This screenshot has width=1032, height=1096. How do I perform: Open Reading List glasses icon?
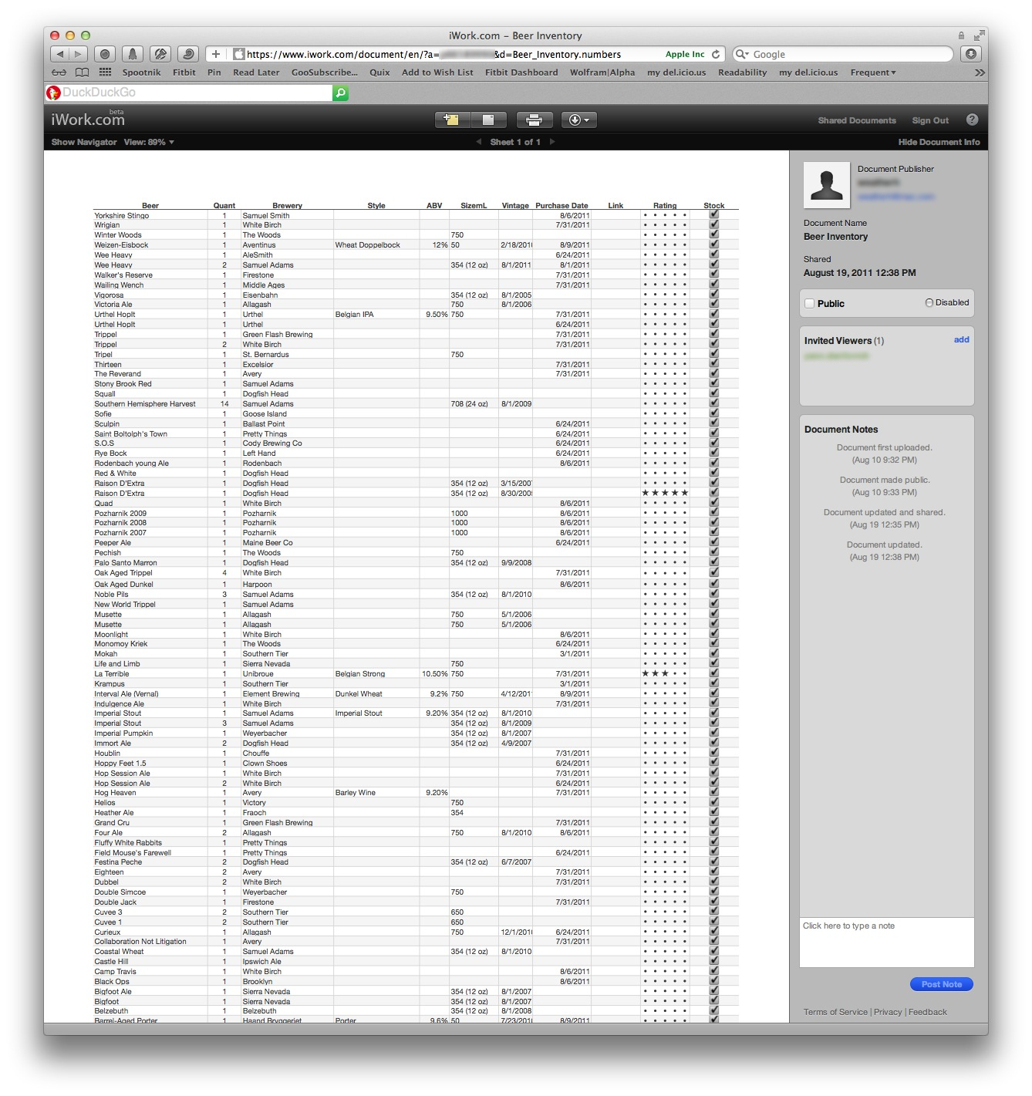click(x=59, y=73)
